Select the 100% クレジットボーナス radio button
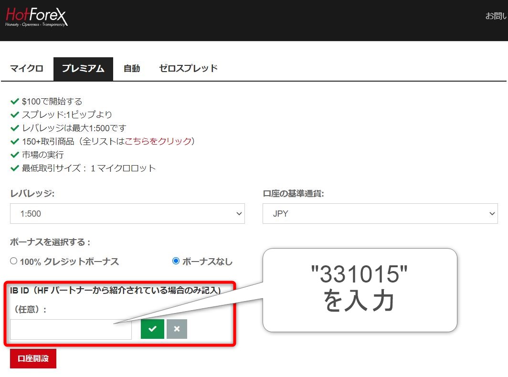508x377 pixels. tap(13, 261)
